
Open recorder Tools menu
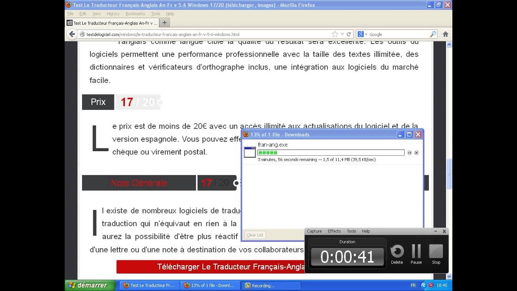pos(351,231)
